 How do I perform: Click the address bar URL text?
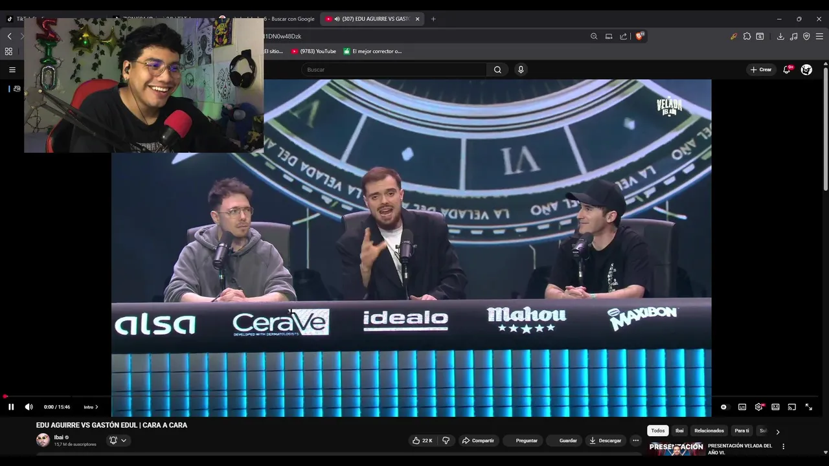coord(283,36)
